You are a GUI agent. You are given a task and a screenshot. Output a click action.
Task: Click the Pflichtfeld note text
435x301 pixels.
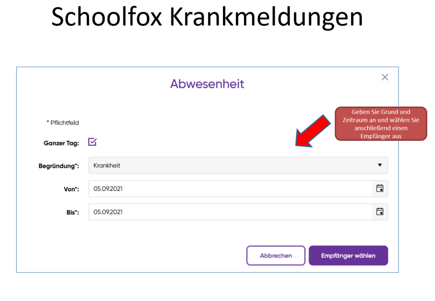pos(63,123)
